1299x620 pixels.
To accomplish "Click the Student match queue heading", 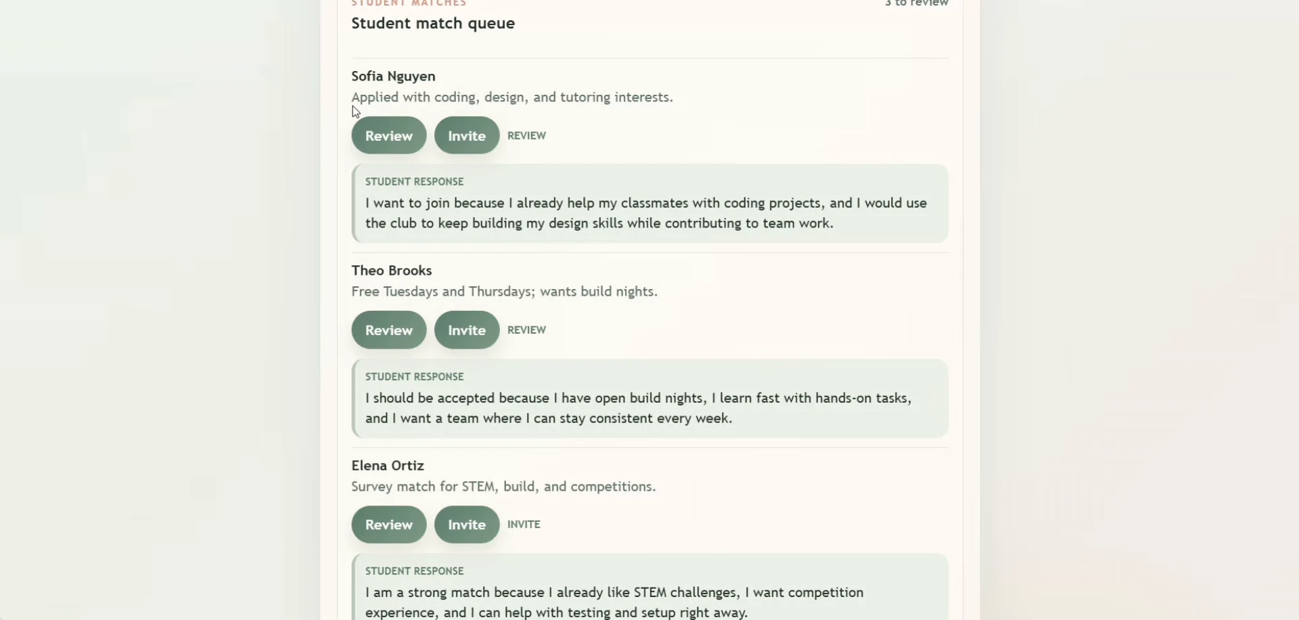I will tap(433, 23).
